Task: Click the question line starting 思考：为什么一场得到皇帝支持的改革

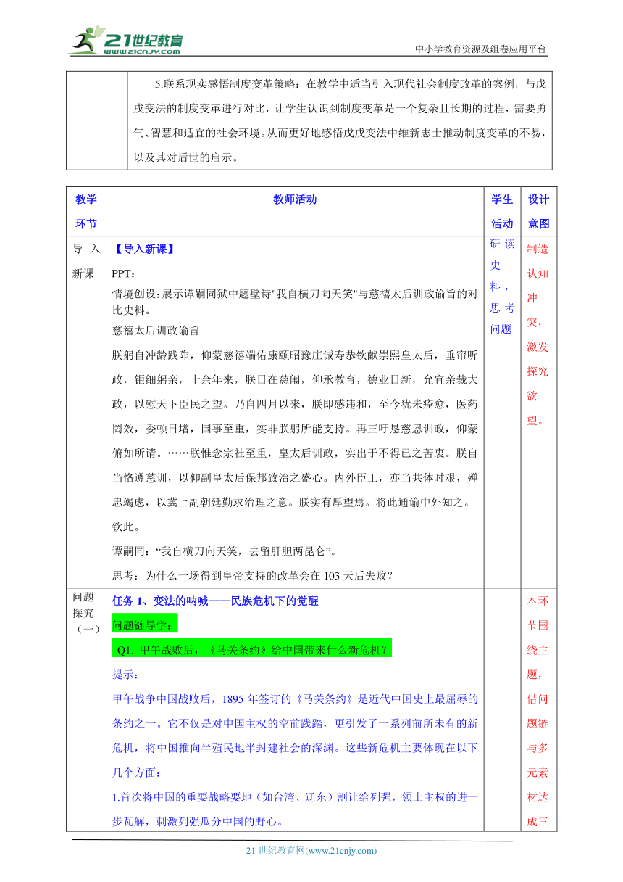Action: [253, 576]
